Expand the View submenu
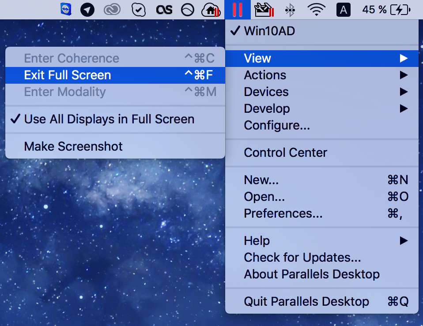 tap(321, 59)
